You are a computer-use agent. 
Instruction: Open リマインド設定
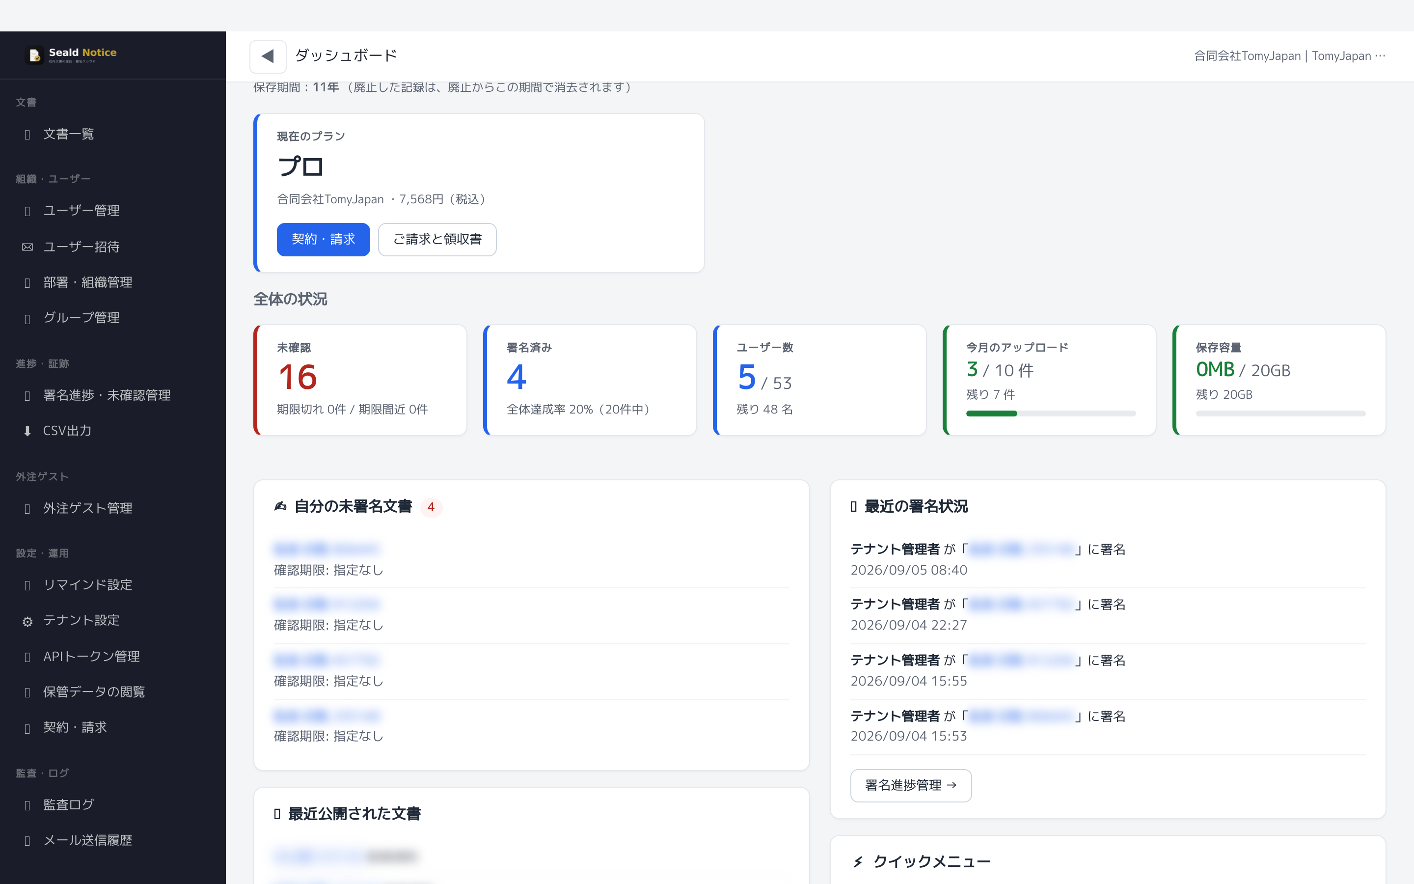tap(113, 585)
